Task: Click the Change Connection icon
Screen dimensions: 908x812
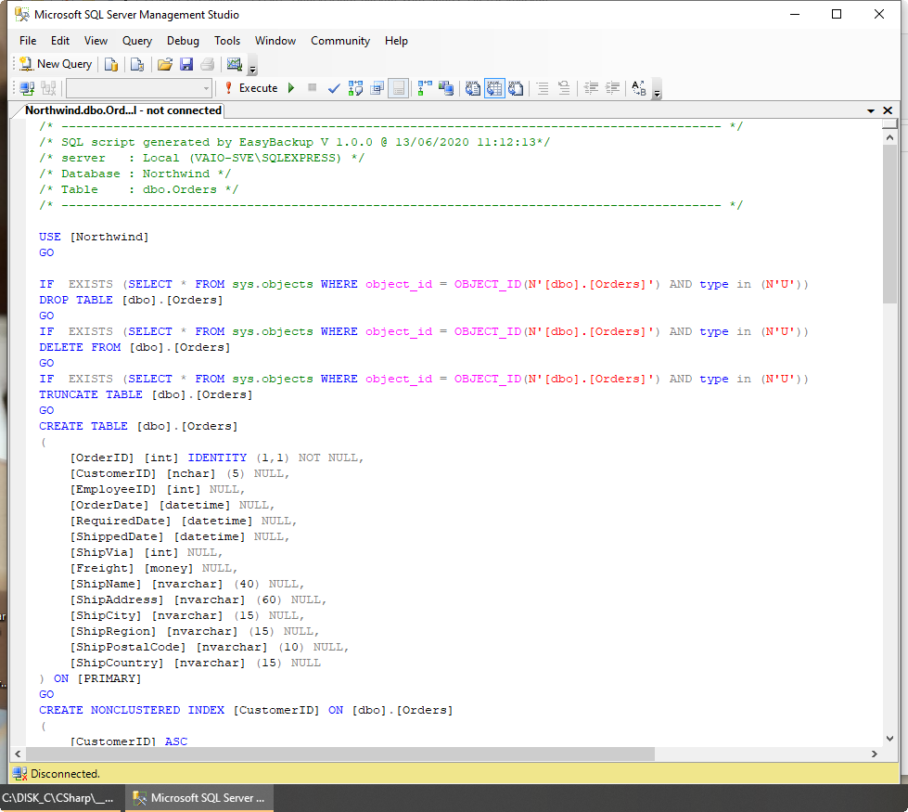Action: coord(48,88)
